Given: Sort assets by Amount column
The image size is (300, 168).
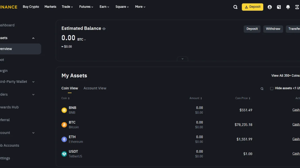Looking at the screenshot, I should point(195,98).
